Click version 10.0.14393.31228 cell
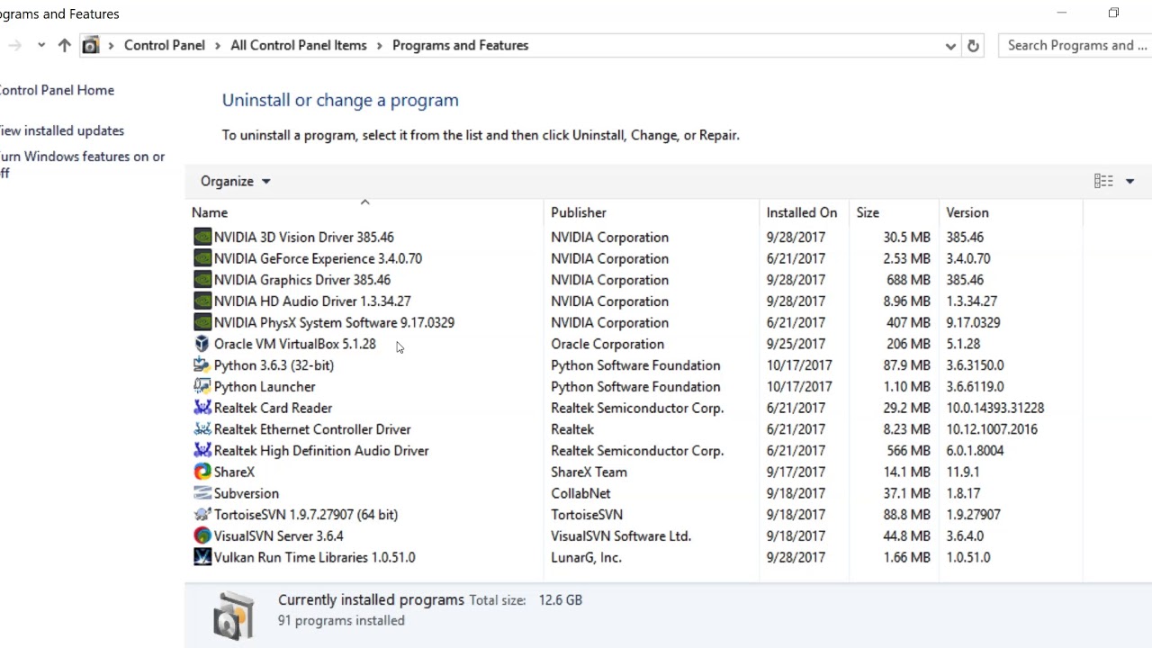 [995, 408]
